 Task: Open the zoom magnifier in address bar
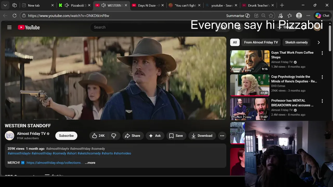tap(264, 16)
